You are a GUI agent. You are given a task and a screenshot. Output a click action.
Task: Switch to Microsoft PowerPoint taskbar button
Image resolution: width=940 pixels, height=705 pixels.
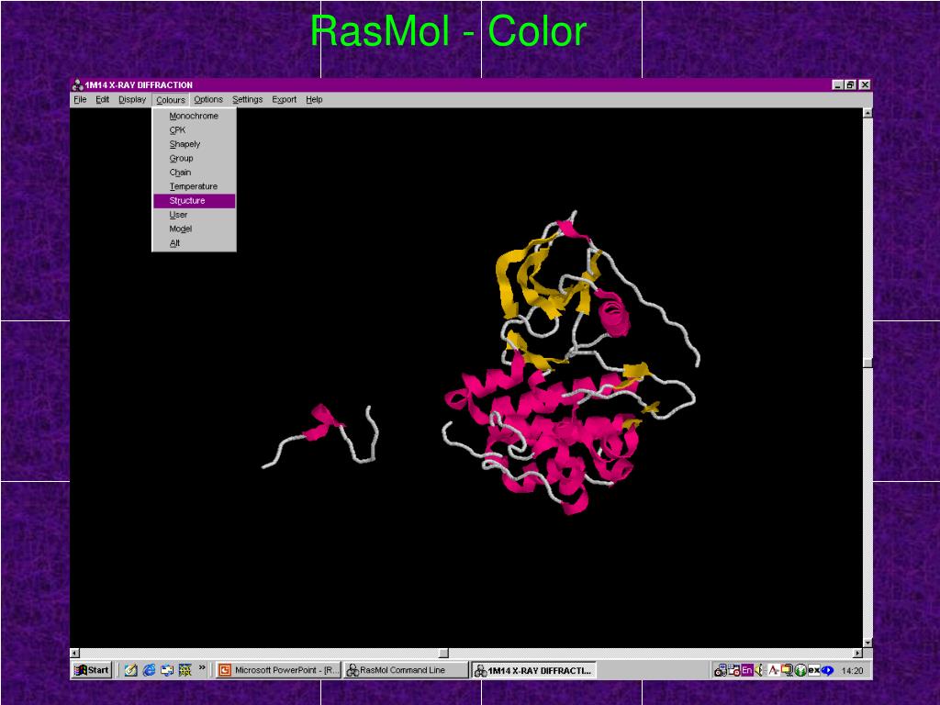click(x=278, y=670)
